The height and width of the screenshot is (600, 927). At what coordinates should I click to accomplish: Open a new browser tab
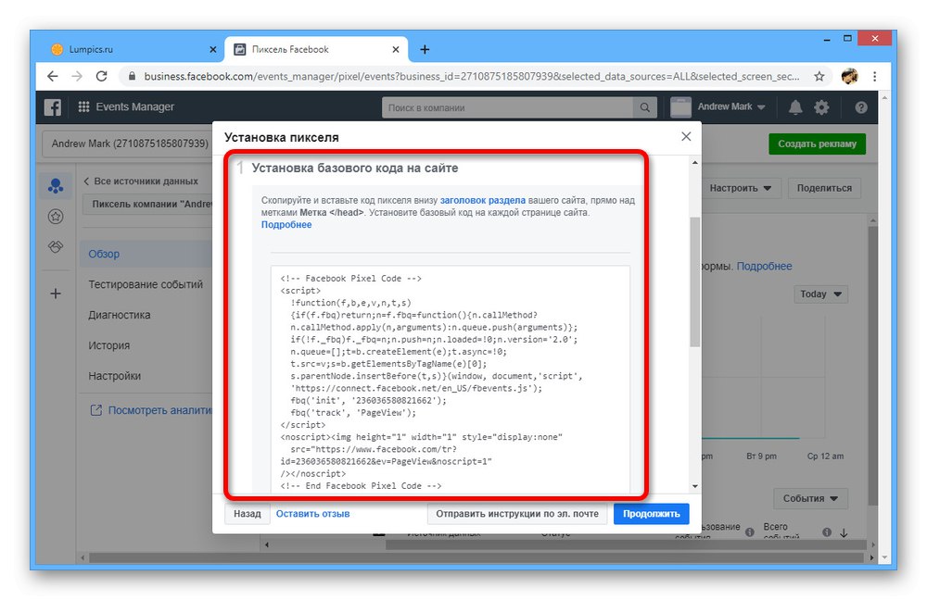425,50
